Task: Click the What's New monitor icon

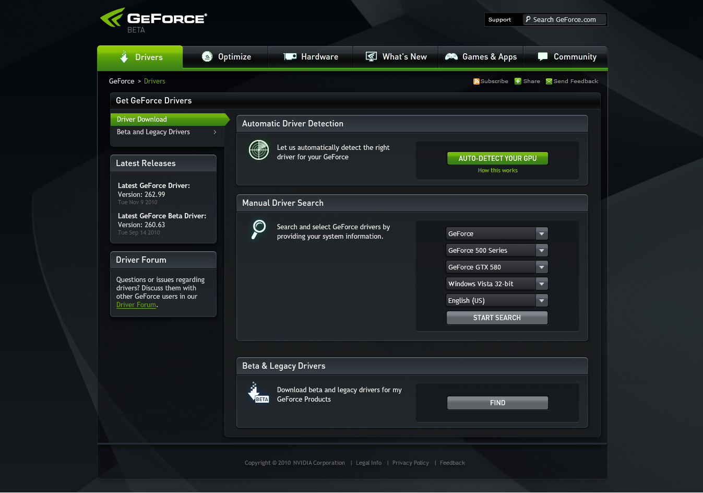Action: [371, 56]
